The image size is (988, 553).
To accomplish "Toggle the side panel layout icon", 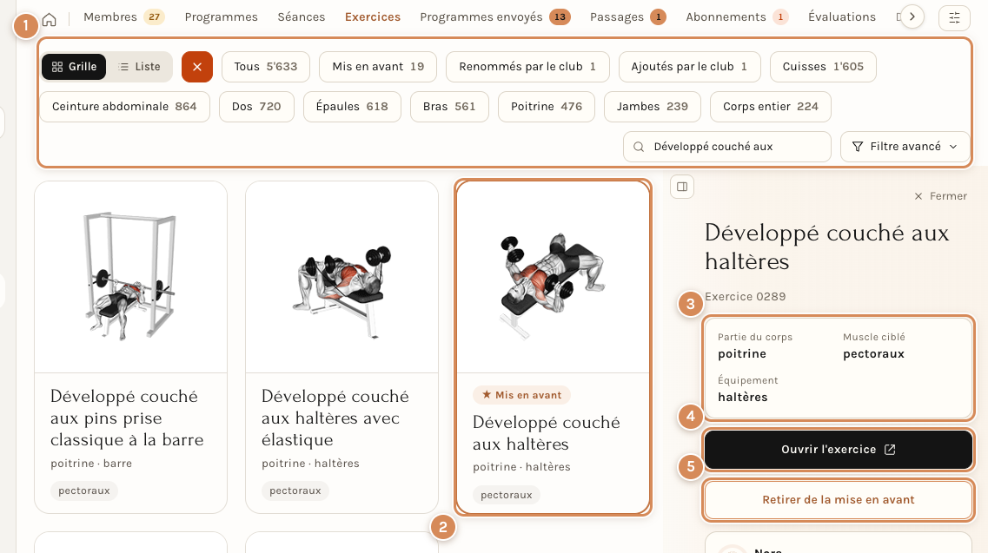I will (x=682, y=187).
